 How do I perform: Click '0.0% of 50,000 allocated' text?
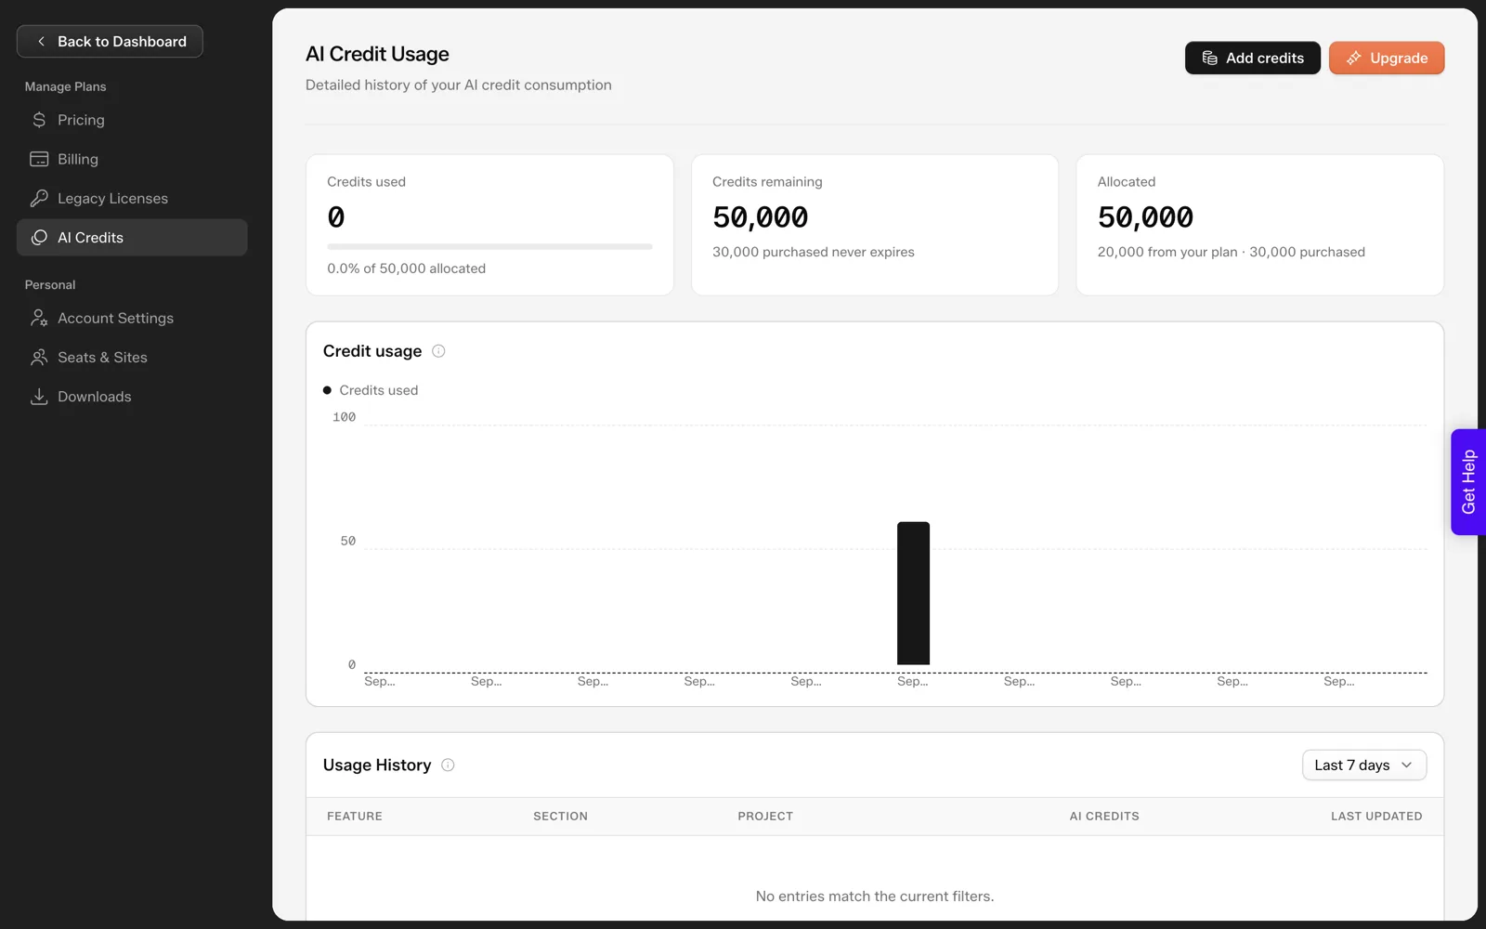coord(406,268)
